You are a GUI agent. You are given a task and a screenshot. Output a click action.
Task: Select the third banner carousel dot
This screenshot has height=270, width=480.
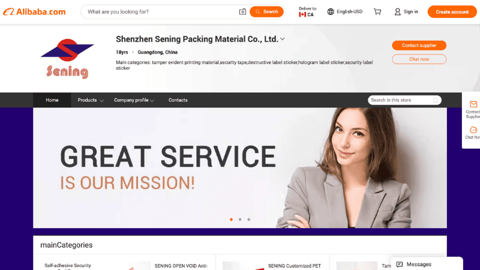tap(249, 220)
